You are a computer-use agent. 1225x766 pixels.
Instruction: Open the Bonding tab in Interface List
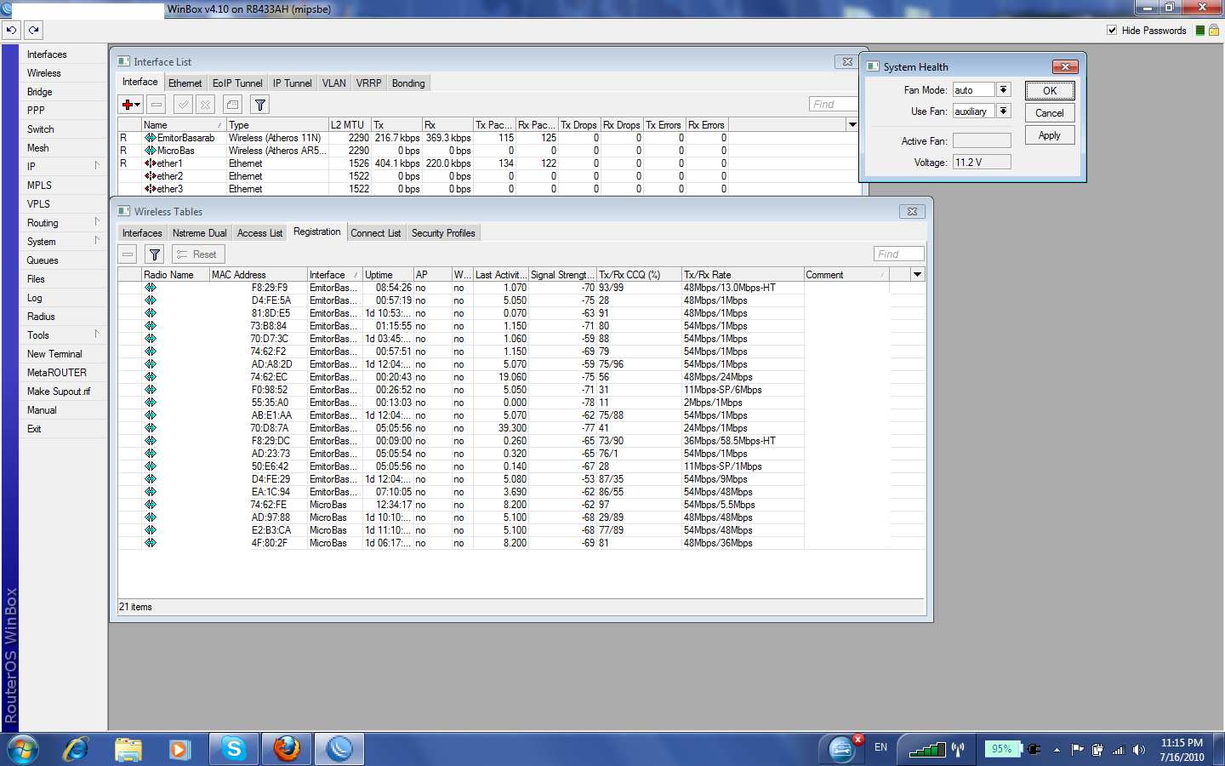408,83
